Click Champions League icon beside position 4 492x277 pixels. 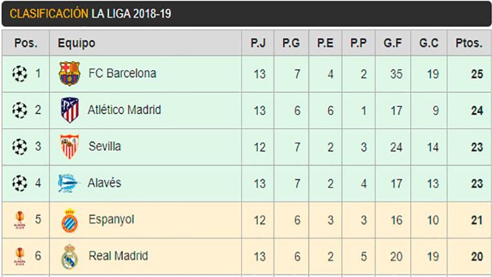[x=19, y=183]
